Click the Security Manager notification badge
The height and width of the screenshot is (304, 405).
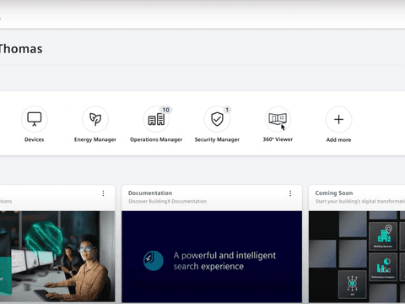click(x=227, y=110)
